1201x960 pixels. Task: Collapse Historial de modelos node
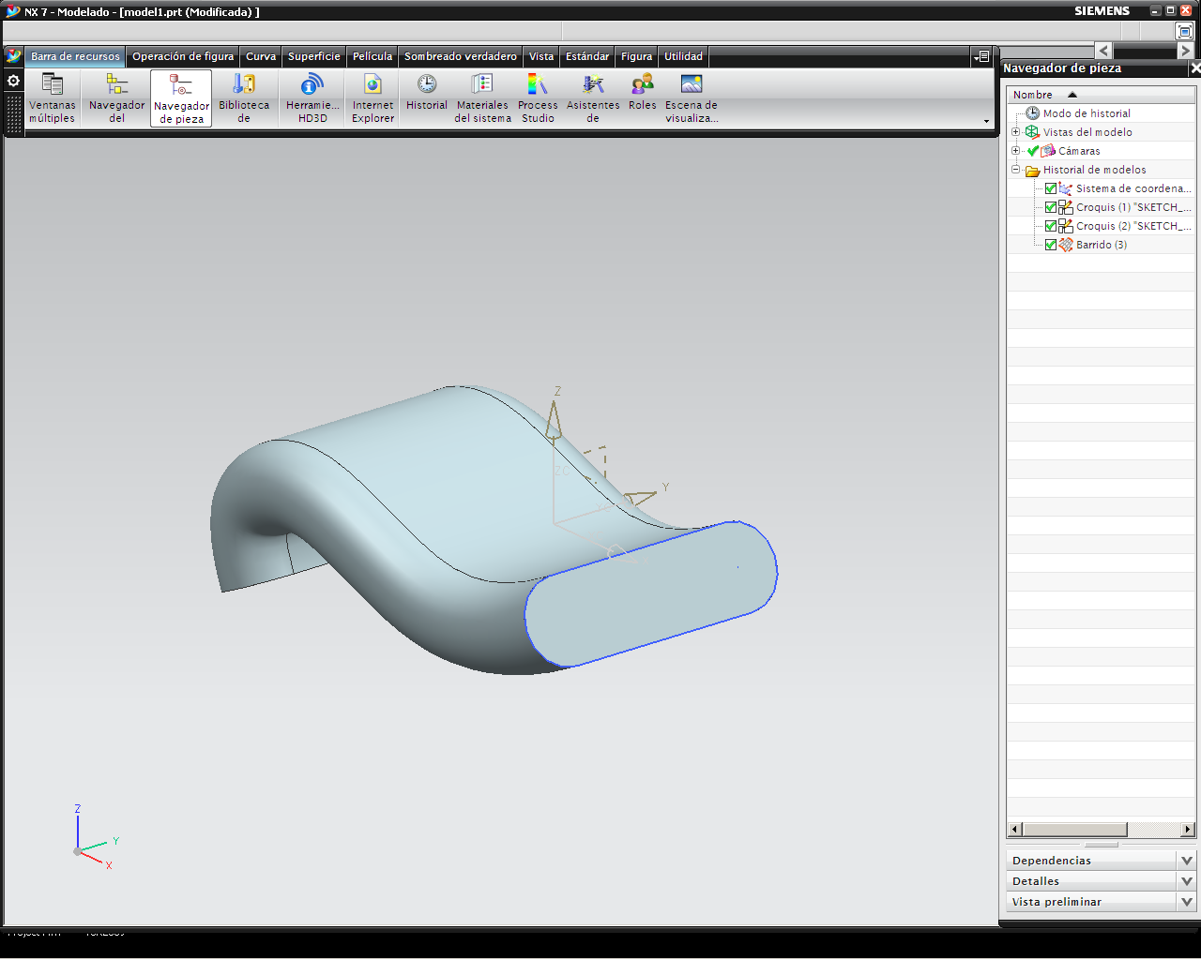(x=1015, y=170)
